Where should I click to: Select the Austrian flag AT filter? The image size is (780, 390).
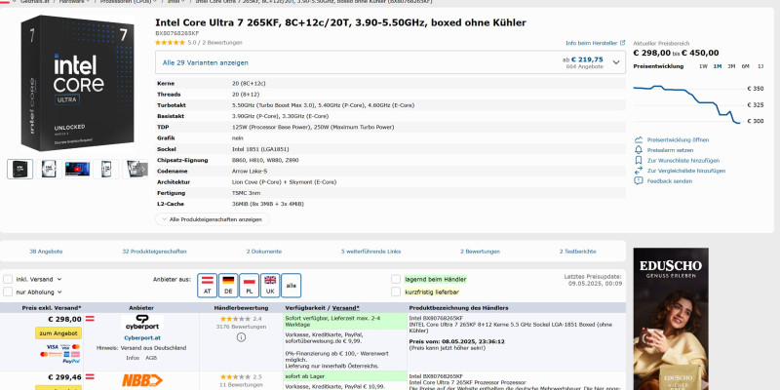[207, 286]
